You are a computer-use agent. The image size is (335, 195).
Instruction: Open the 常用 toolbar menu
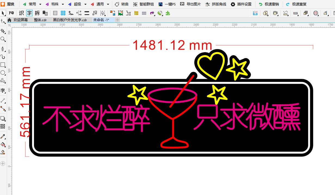pyautogui.click(x=29, y=4)
